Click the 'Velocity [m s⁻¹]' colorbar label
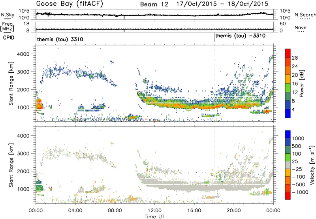 coord(312,165)
